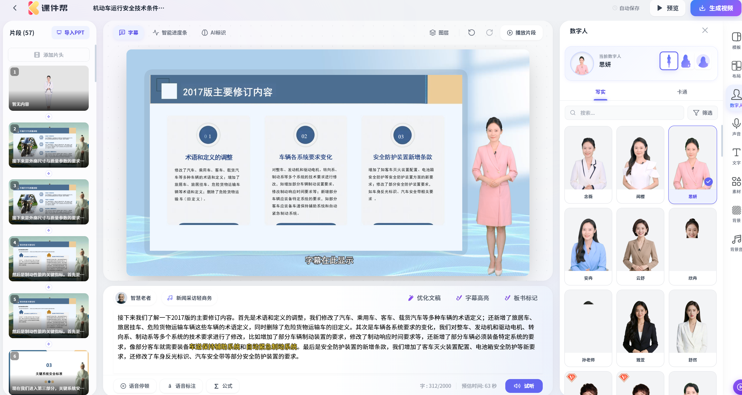Viewport: 742px width, 395px height.
Task: Click the 公式 formula button
Action: (x=223, y=386)
